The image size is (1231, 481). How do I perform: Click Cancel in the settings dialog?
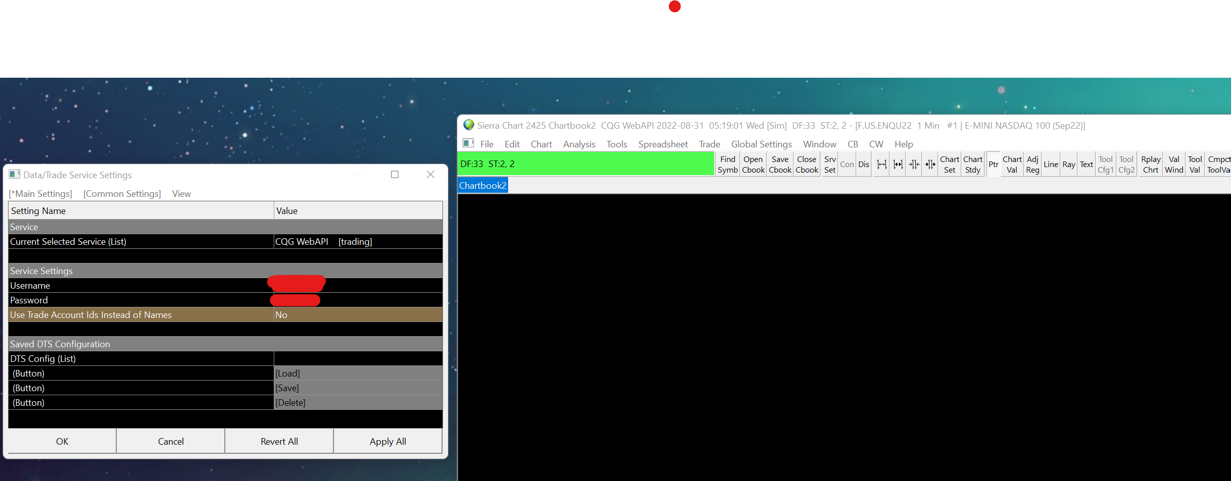171,441
